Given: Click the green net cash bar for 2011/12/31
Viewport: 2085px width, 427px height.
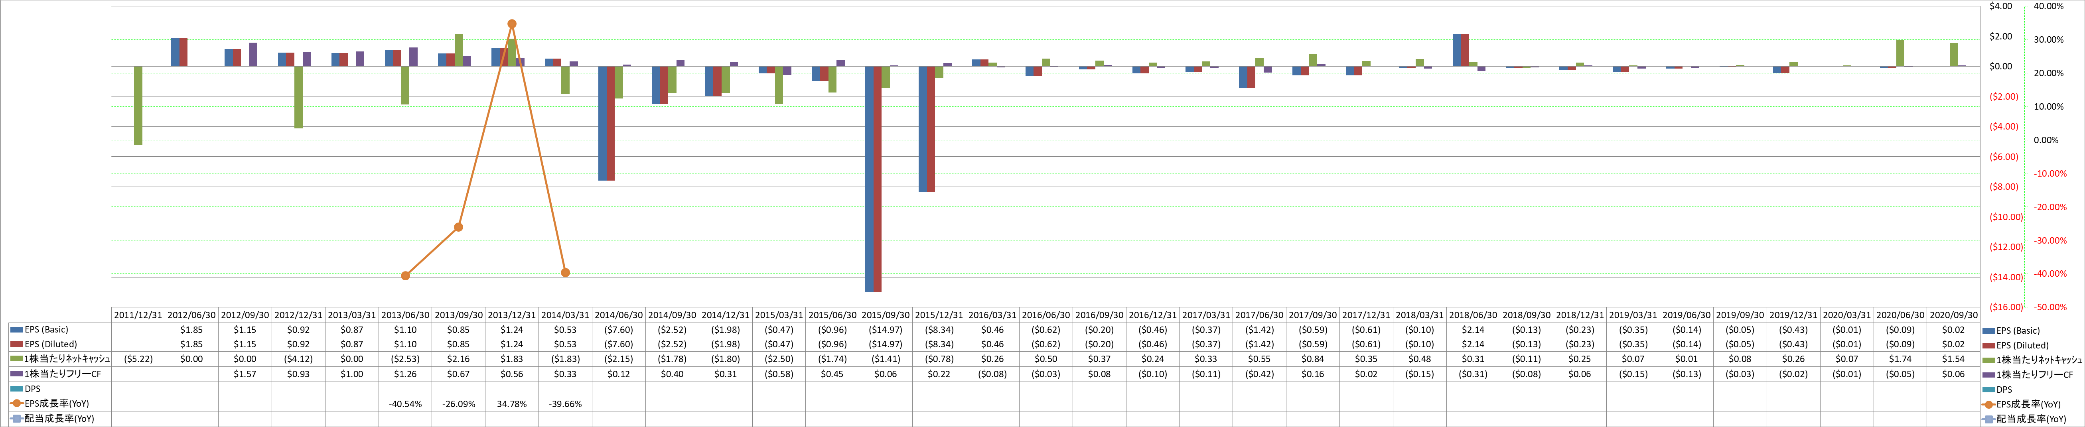Looking at the screenshot, I should [138, 105].
